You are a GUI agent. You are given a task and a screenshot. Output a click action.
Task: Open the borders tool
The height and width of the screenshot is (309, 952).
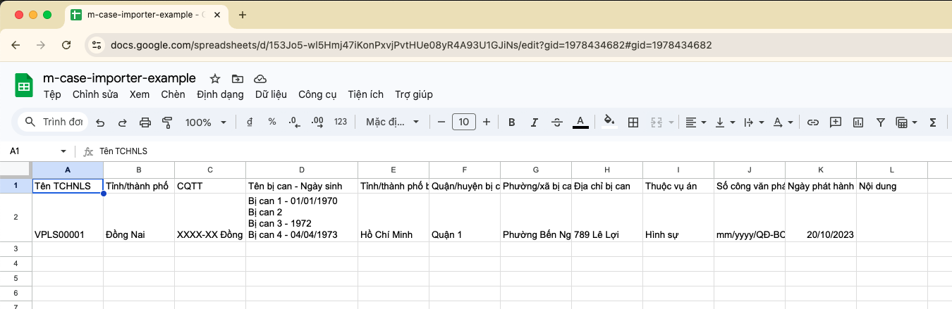point(633,122)
